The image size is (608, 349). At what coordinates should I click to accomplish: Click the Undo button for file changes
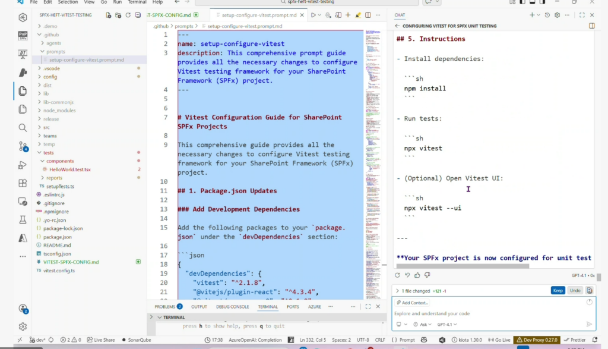point(575,291)
